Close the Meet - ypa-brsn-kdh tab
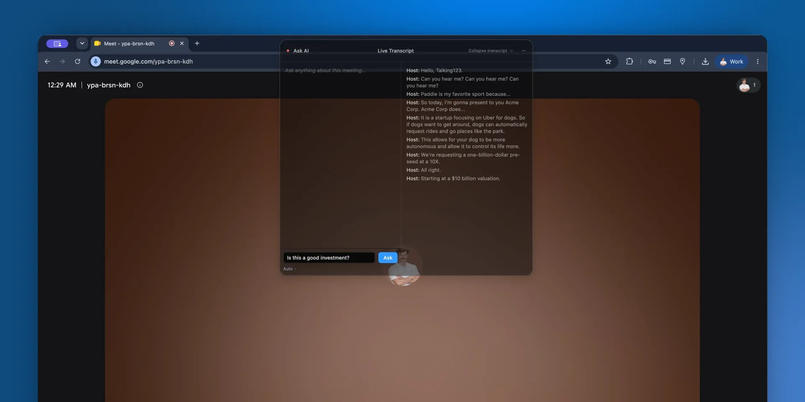 point(182,43)
